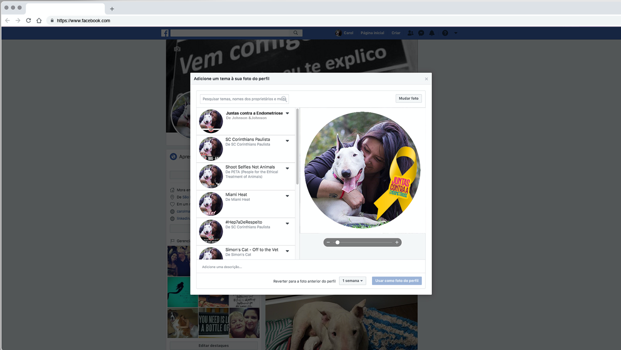Open the account menu arrow in the top bar

456,33
